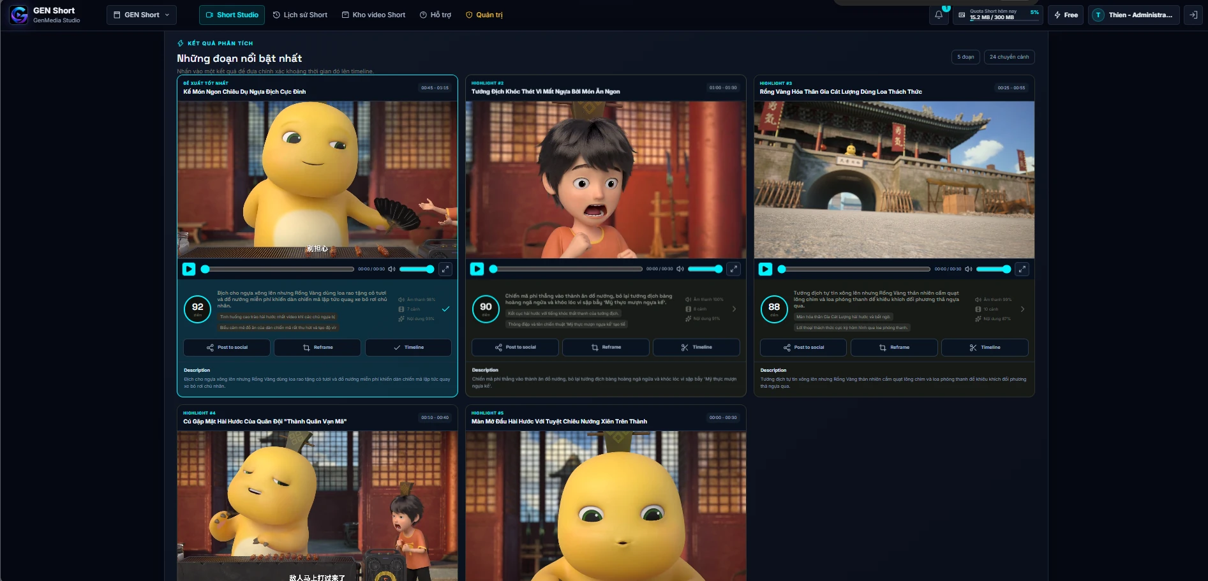Click title 'Màn Mở Đầu Hài Hước Với Tuyệt Chiêu'
The width and height of the screenshot is (1208, 581).
pos(559,422)
